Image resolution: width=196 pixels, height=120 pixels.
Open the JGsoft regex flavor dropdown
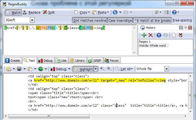32,20
